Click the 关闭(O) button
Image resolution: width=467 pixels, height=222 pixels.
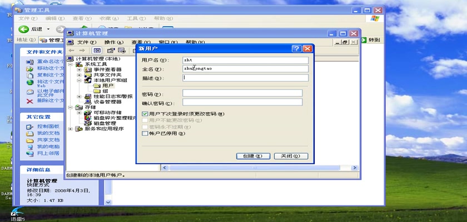tap(291, 156)
